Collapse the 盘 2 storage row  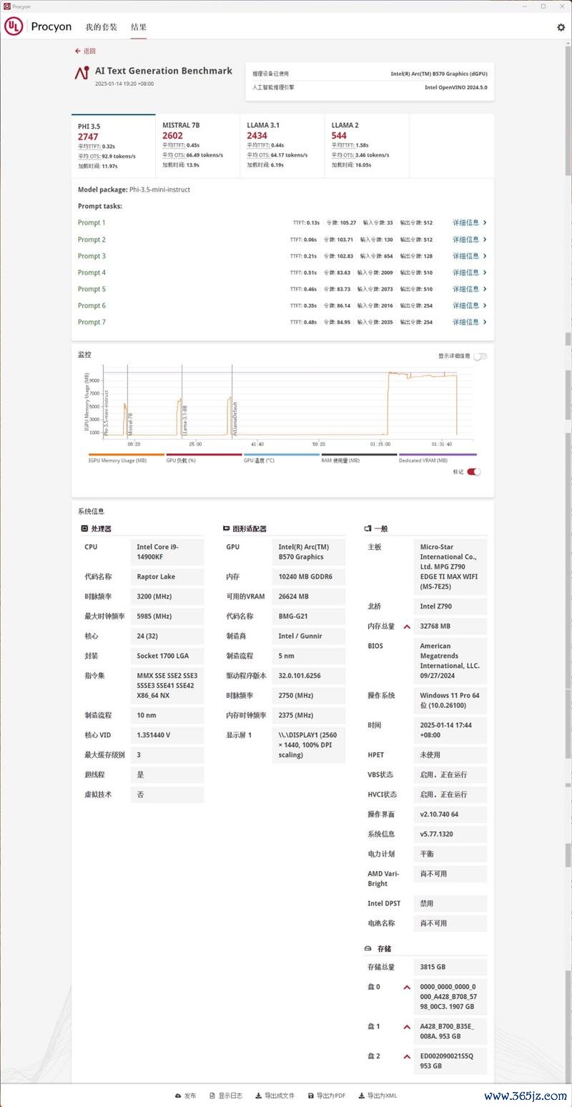pyautogui.click(x=407, y=1056)
